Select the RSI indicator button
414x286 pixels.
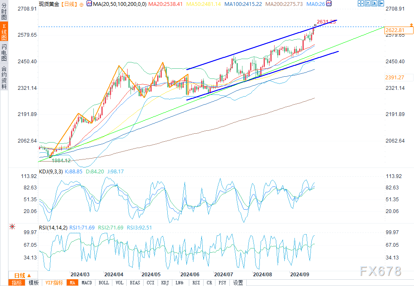pos(196,283)
